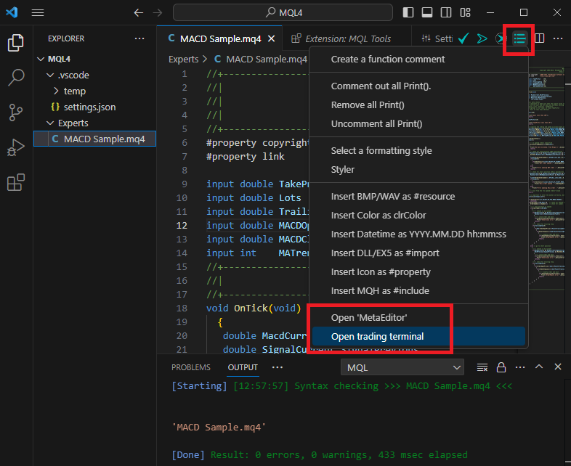The image size is (571, 466).
Task: Select MACD Sample.mq4 in file tree
Action: 95,139
